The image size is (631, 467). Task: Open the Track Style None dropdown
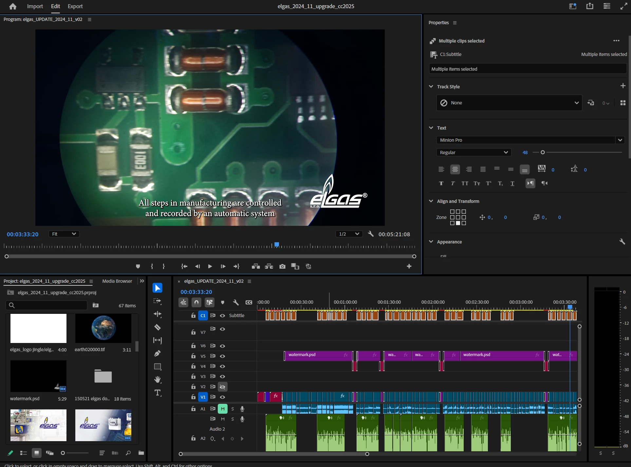[509, 103]
